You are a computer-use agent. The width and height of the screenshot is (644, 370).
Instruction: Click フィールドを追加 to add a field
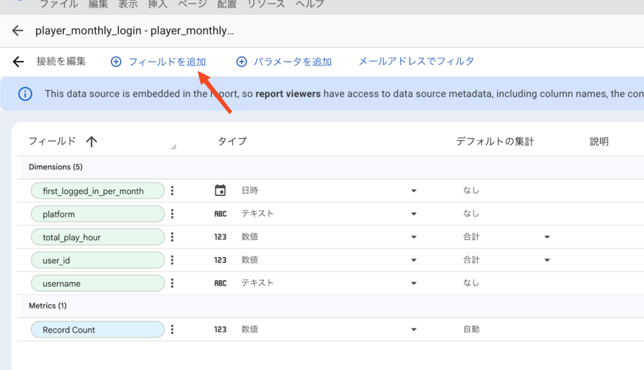(158, 62)
